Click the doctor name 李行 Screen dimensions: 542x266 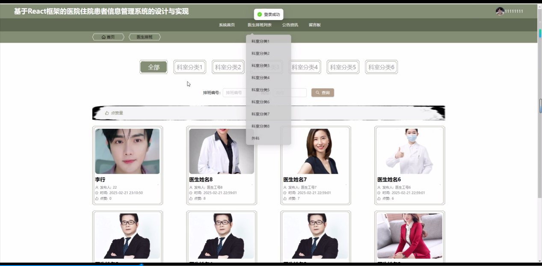tap(100, 180)
